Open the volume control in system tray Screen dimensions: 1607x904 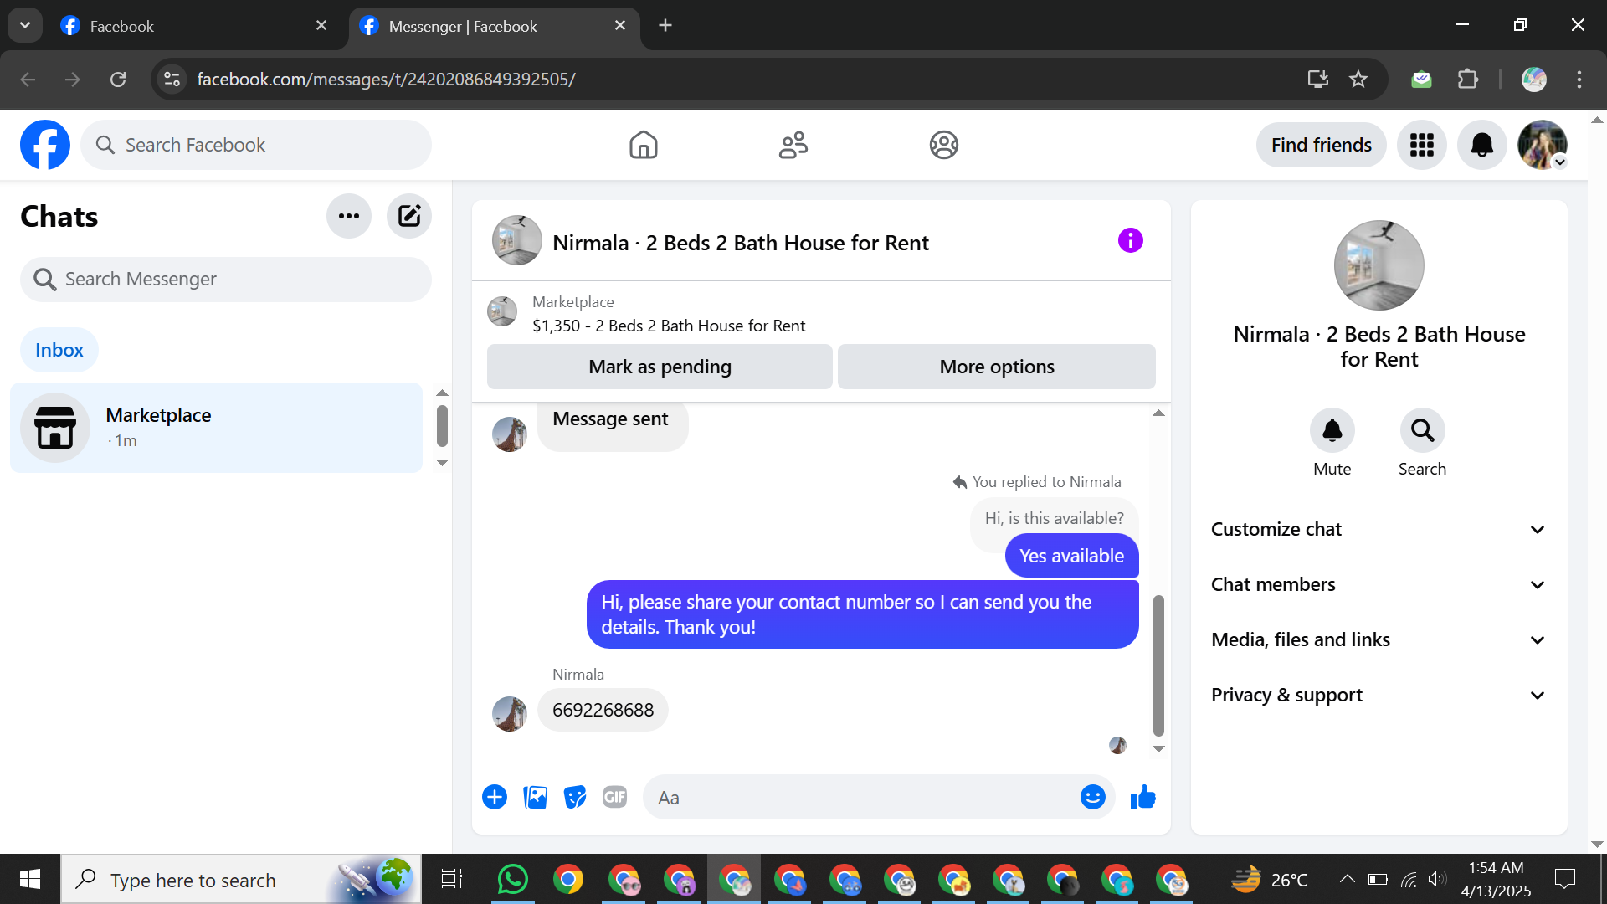(1437, 879)
